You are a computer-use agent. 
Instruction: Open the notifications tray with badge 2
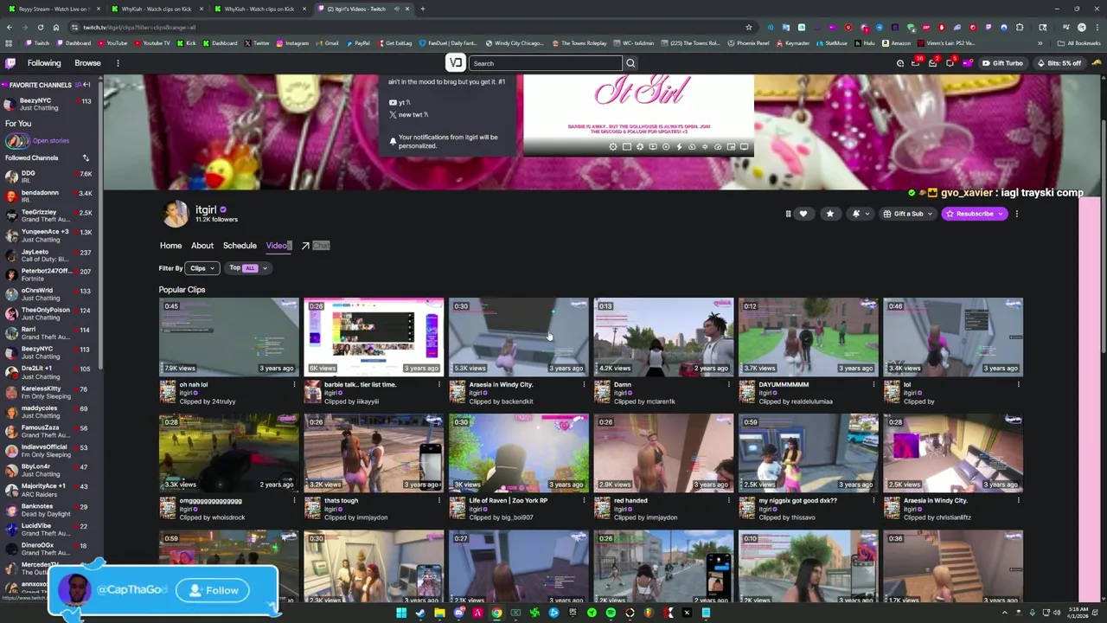(932, 63)
